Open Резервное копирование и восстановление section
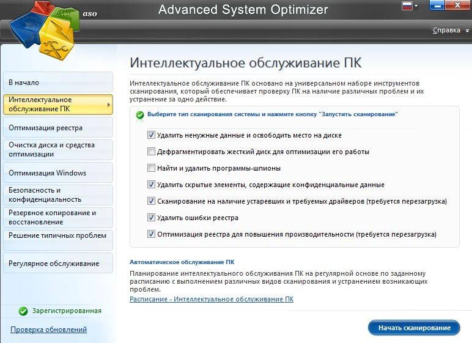This screenshot has height=343, width=472. pos(58,217)
